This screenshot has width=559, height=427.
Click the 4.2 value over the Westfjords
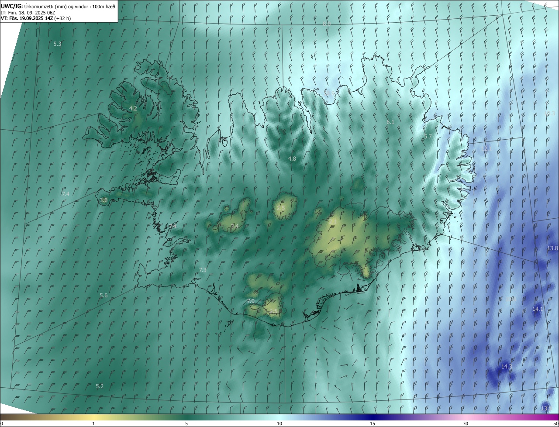tap(133, 108)
